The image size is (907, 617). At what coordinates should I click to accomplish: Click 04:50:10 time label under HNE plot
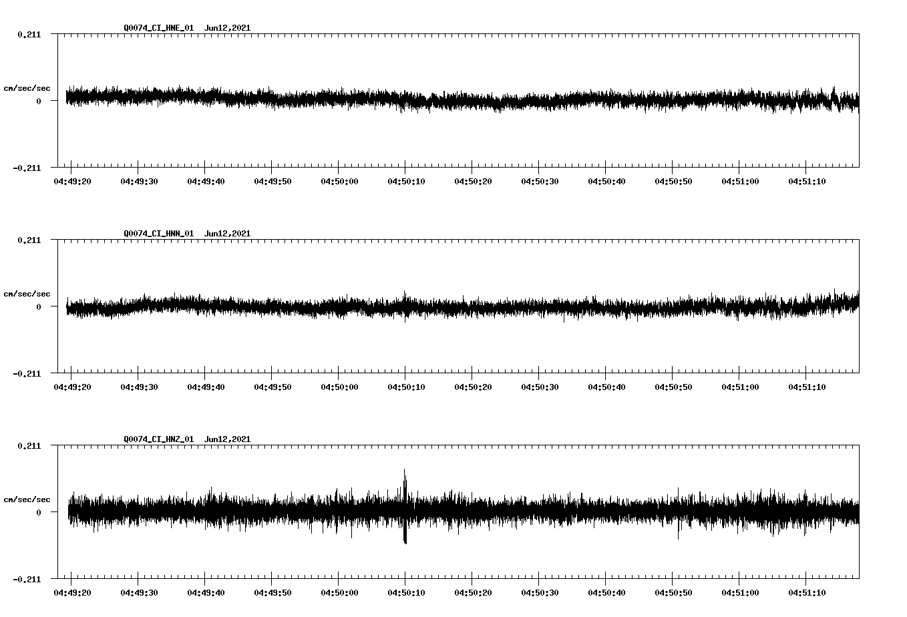click(406, 182)
